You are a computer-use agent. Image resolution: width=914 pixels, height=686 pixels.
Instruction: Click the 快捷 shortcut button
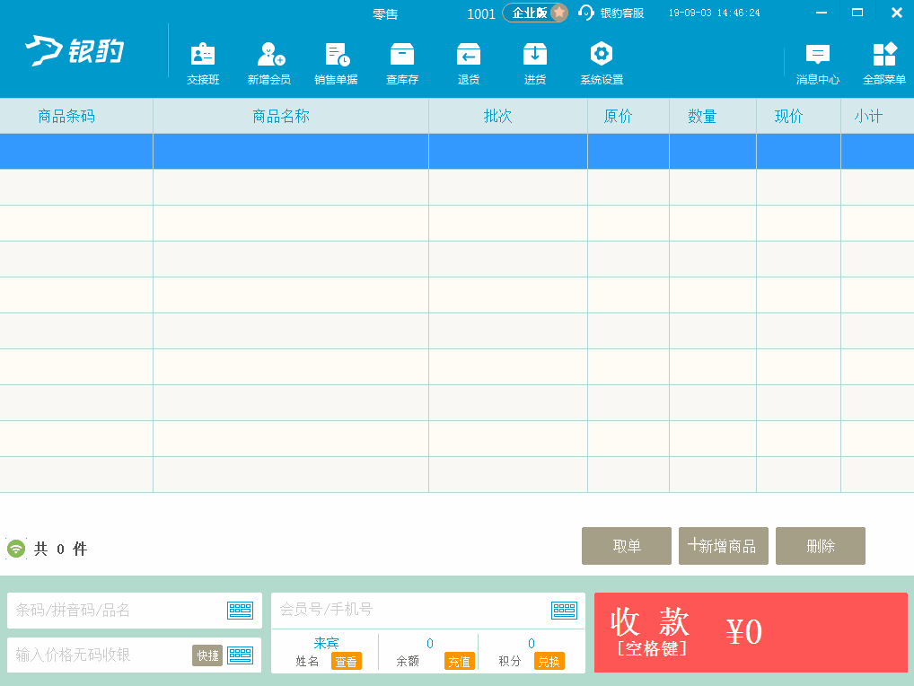(207, 655)
